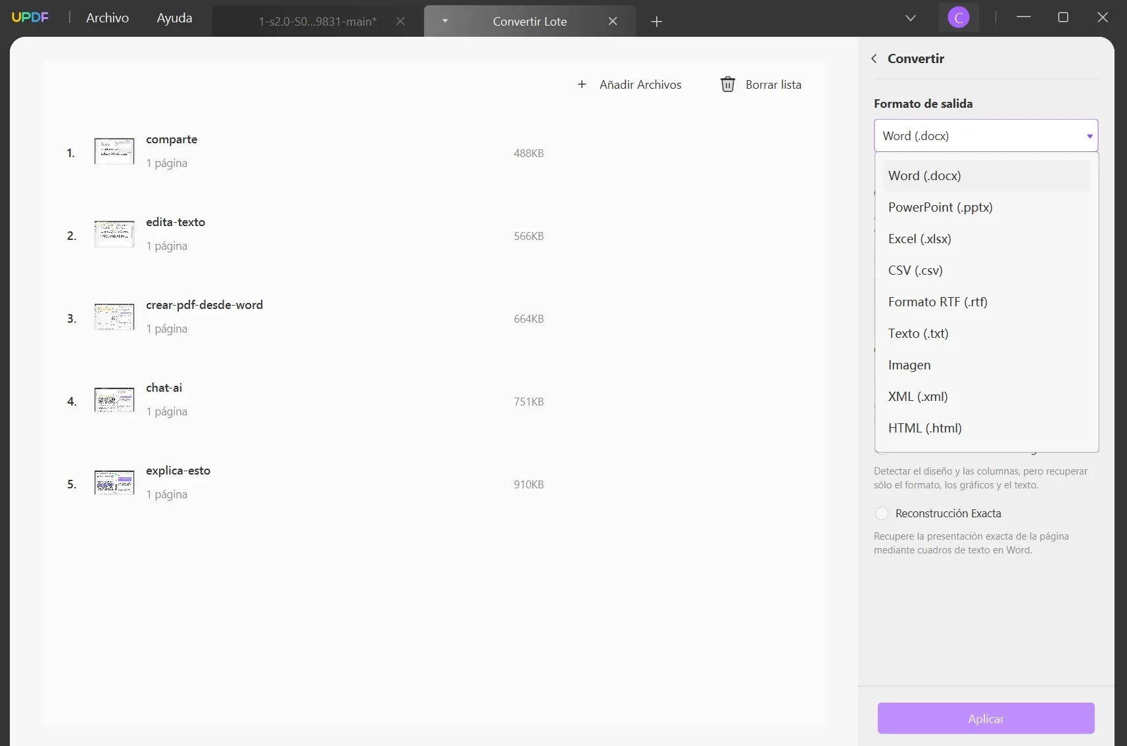Viewport: 1127px width, 746px height.
Task: Expand the tab list chevron in title bar
Action: coord(911,18)
